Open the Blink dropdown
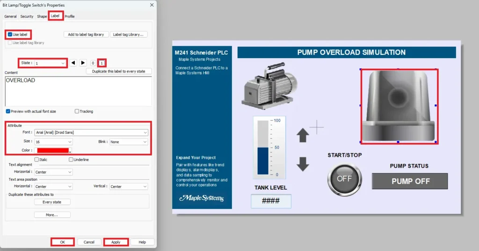 128,142
